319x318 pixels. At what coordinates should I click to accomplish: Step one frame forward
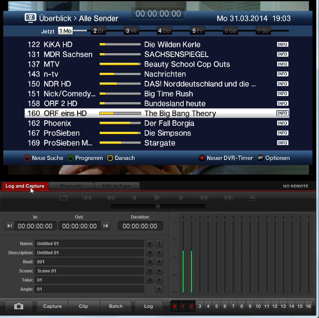[x=181, y=198]
